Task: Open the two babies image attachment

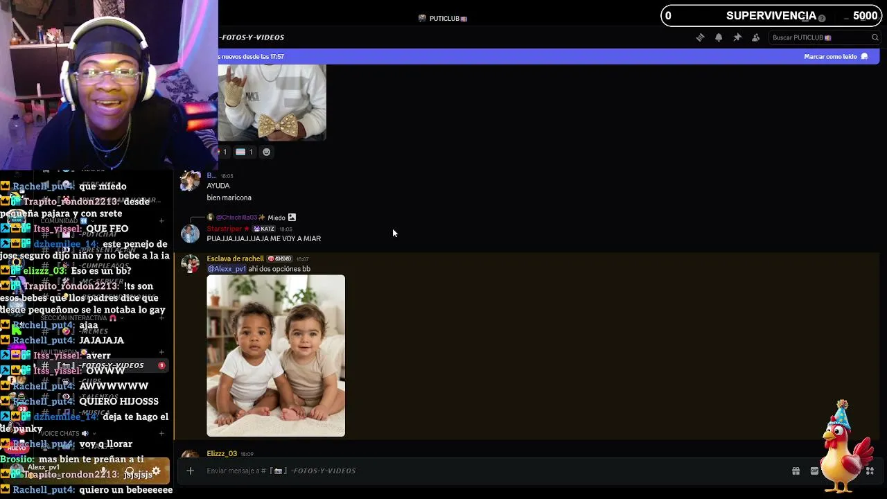Action: point(276,356)
